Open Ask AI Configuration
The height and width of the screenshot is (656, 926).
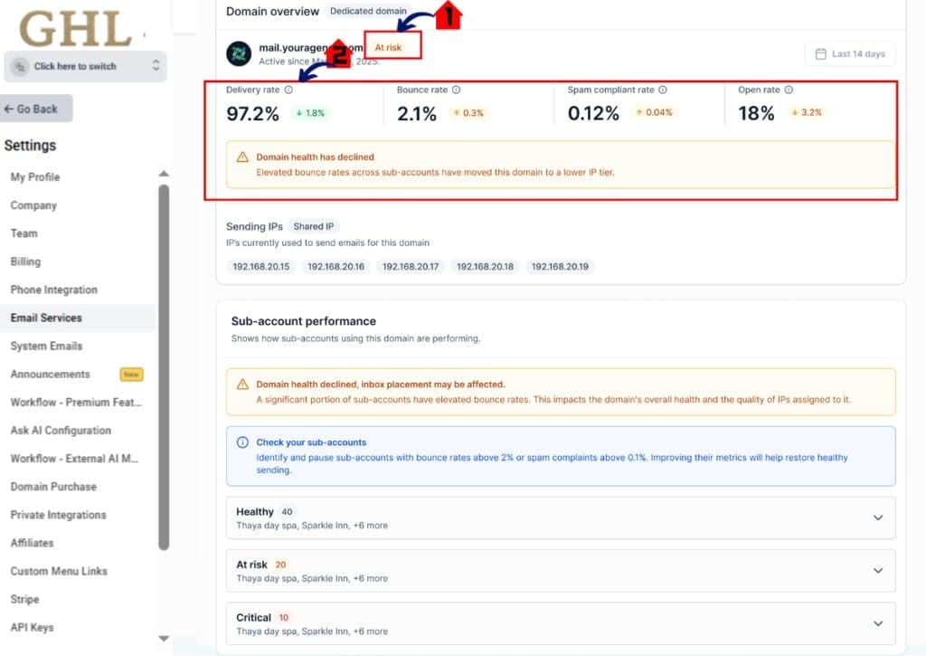61,431
